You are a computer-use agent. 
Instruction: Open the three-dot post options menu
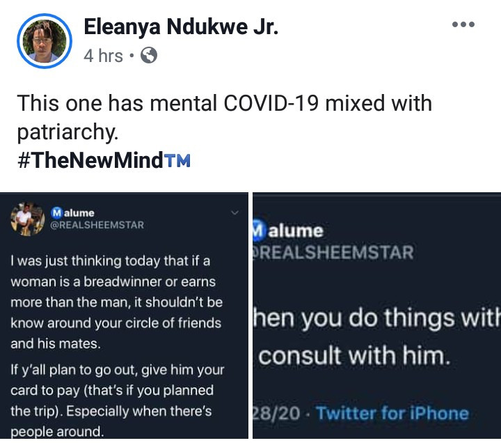(463, 24)
